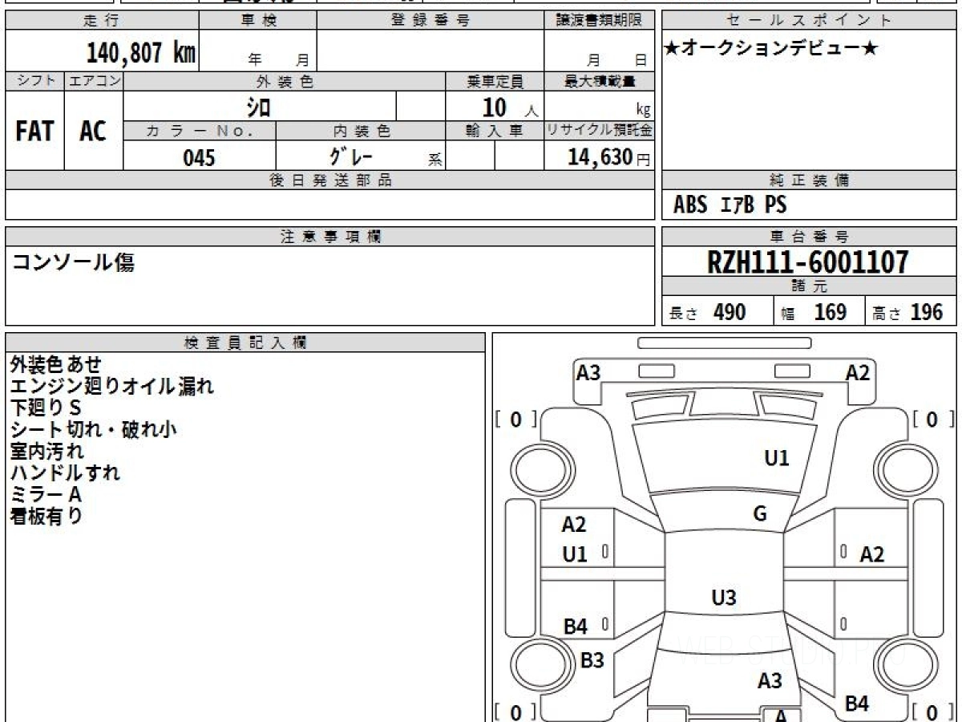
Task: Click the 車検 header cell
Action: point(257,21)
